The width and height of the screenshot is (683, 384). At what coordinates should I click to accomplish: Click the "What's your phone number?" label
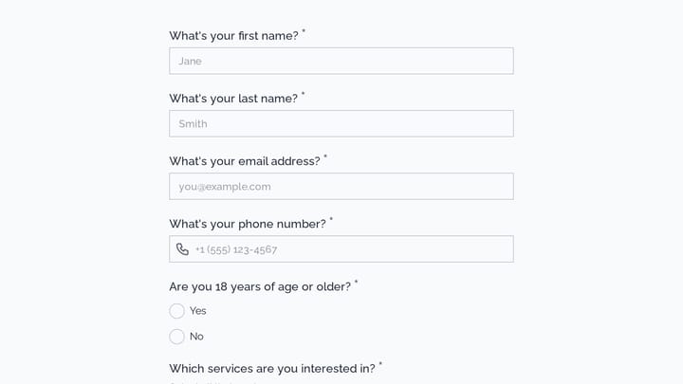(x=248, y=224)
